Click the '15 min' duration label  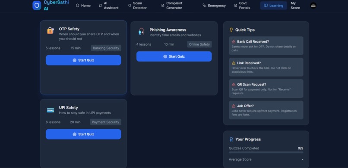(x=76, y=48)
